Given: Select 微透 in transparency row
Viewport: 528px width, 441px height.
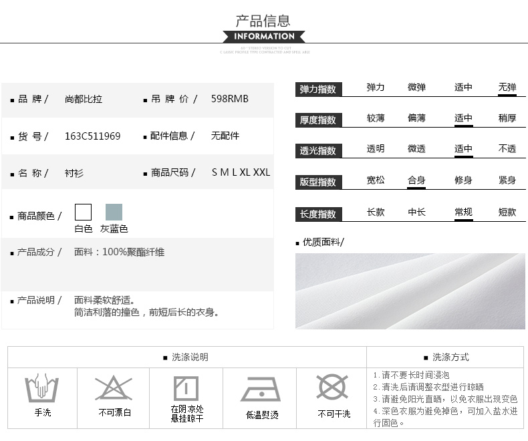Looking at the screenshot, I should [416, 149].
